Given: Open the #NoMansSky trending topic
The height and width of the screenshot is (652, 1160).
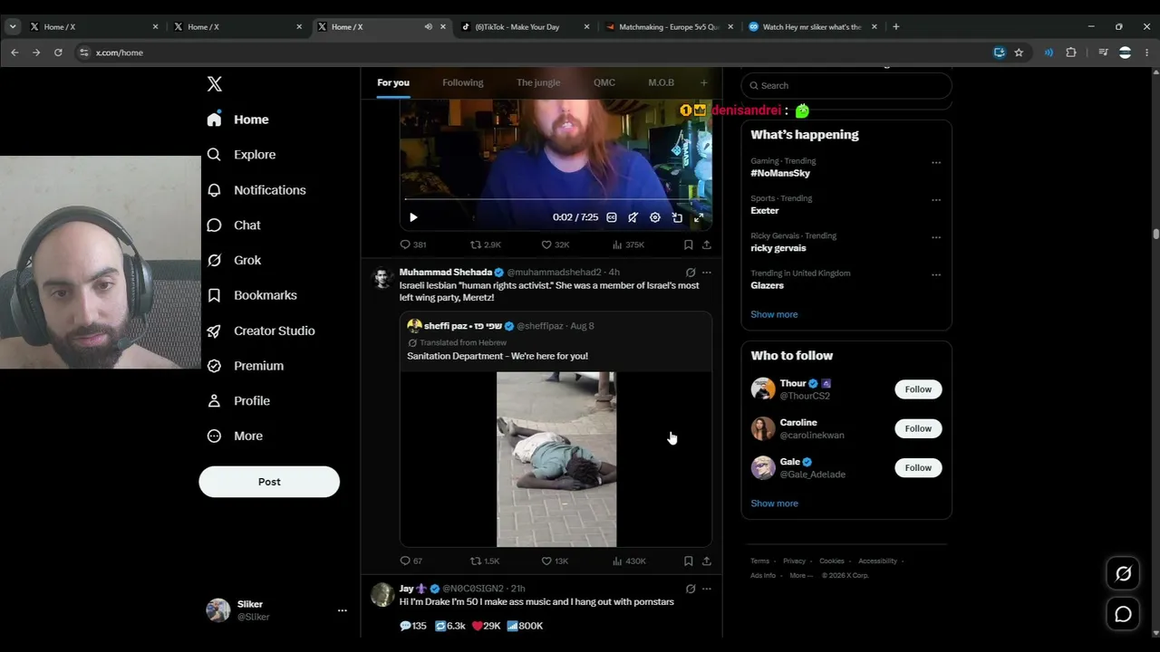Looking at the screenshot, I should click(780, 173).
